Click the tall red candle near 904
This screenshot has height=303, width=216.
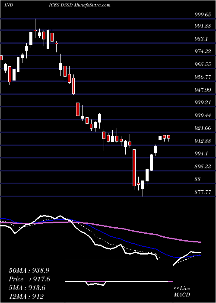(x=134, y=168)
